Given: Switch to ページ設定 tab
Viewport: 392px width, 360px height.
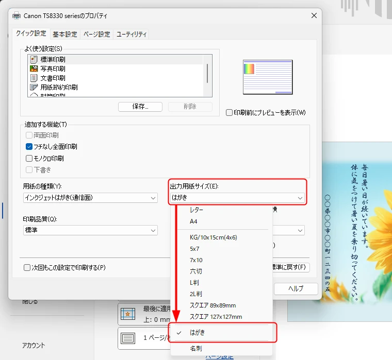Looking at the screenshot, I should 97,34.
